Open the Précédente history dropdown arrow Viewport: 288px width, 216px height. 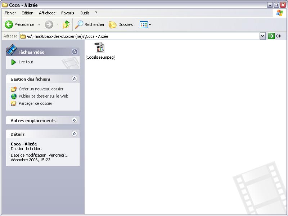pos(39,24)
